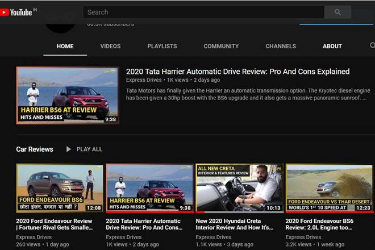Viewport: 375px width, 250px height.
Task: Select the Channels tab
Action: coord(281,46)
